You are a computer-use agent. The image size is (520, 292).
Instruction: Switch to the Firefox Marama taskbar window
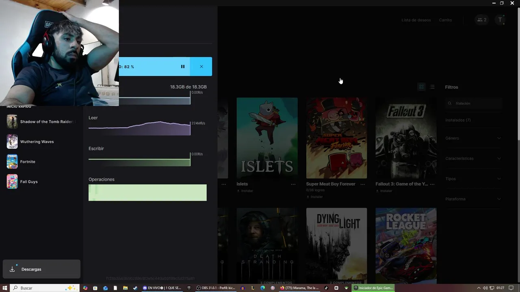tap(300, 288)
